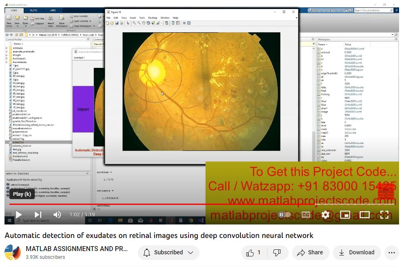Viewport: 404px width, 267px height.
Task: Expand the database folder tree node
Action: click(7, 48)
